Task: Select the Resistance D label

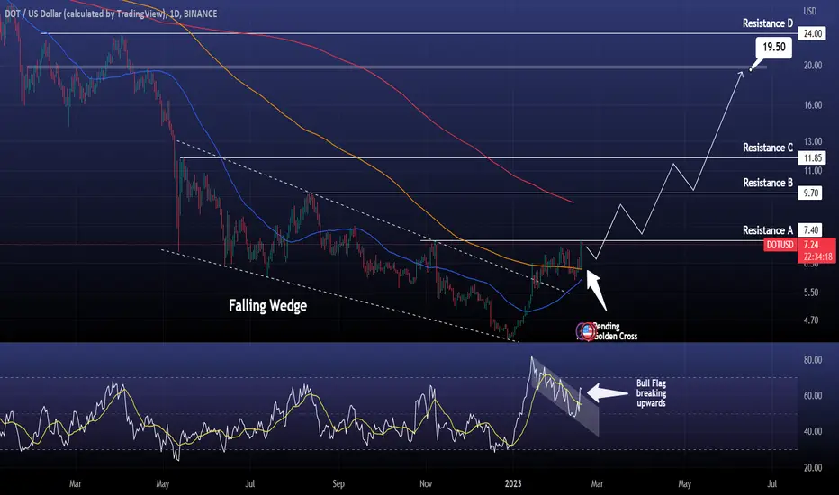Action: click(767, 23)
